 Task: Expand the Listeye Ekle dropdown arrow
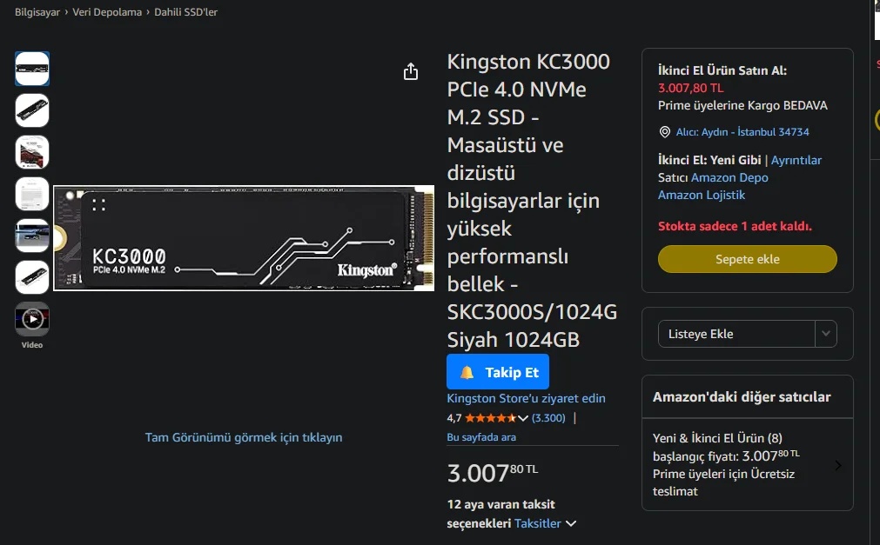[x=826, y=334]
